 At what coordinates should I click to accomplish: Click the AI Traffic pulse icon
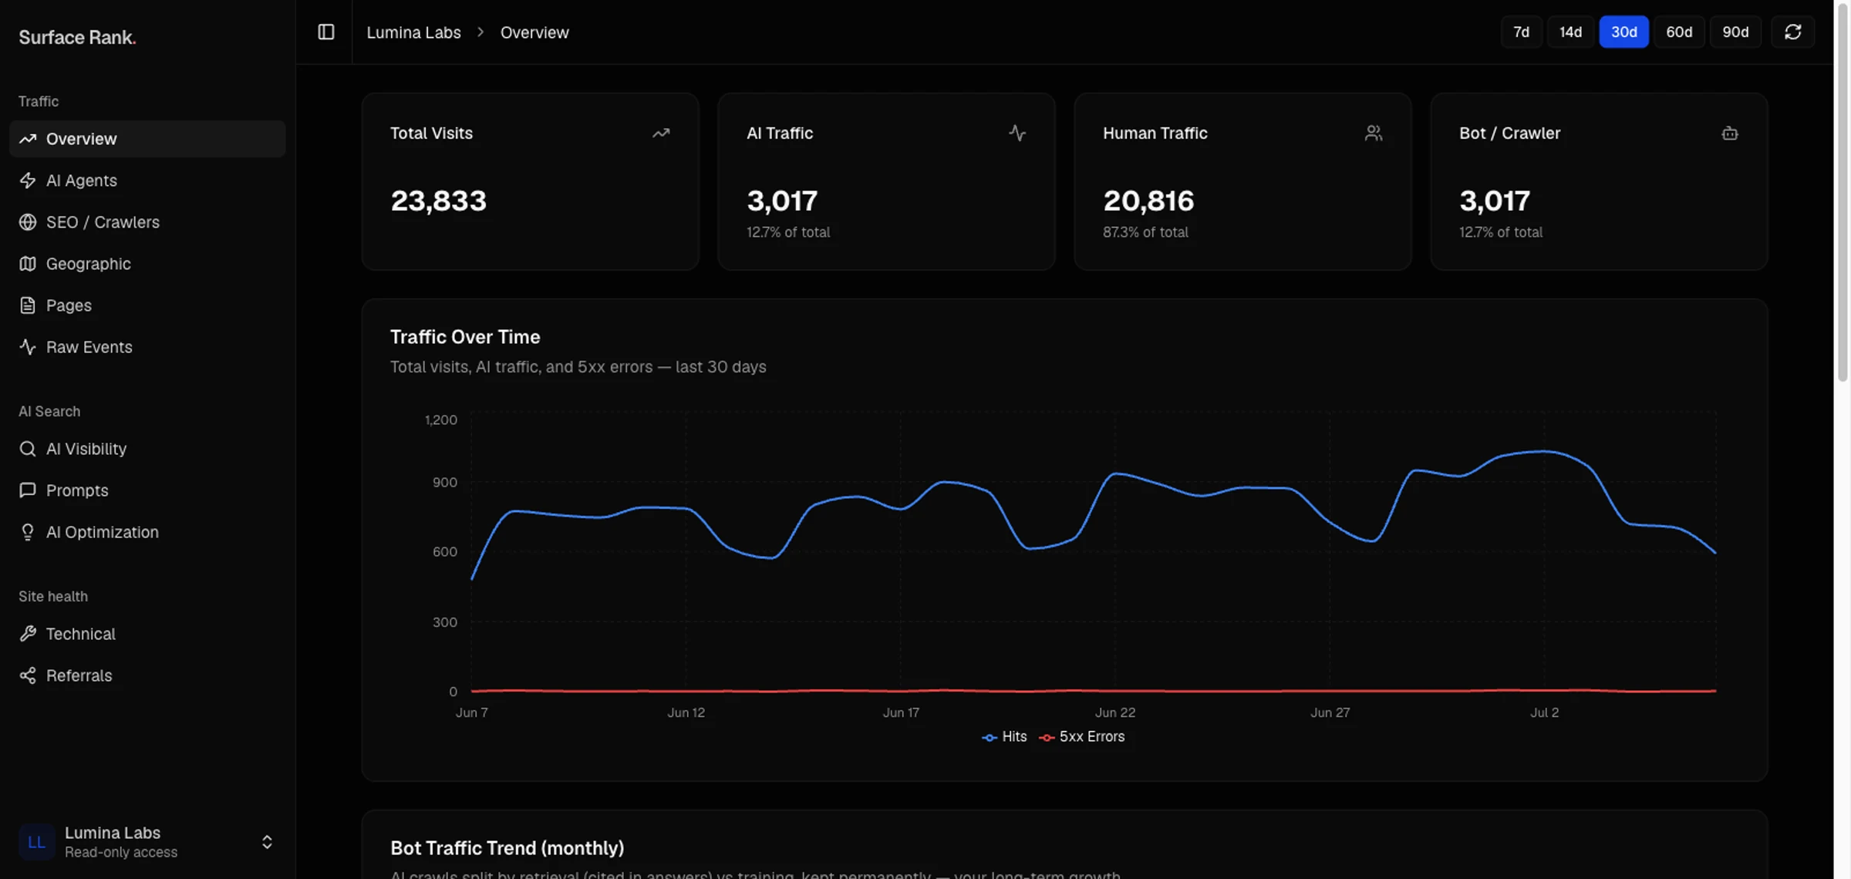(x=1017, y=133)
